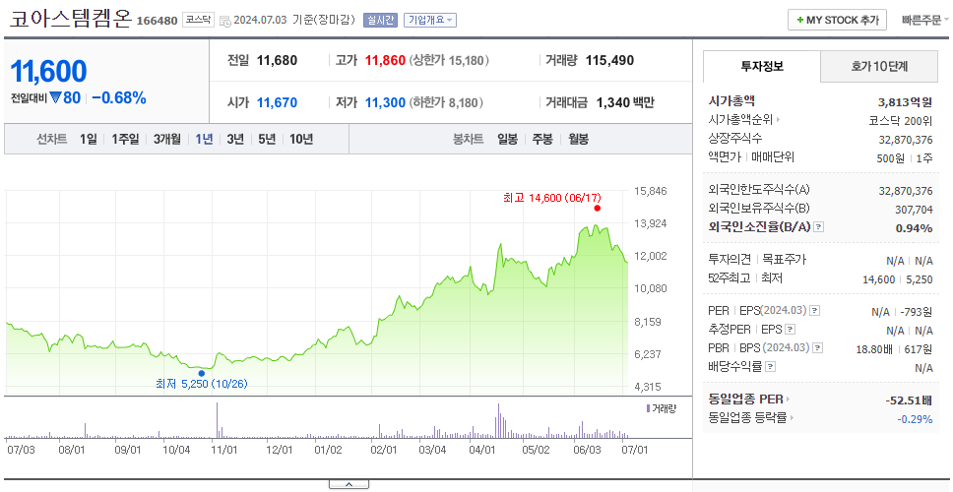Click the change rate -0.68%

coord(119,97)
